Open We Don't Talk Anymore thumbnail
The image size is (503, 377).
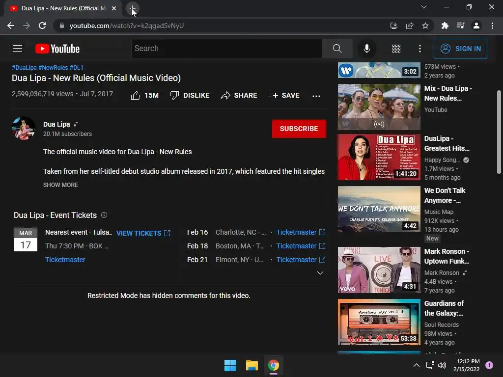[379, 209]
